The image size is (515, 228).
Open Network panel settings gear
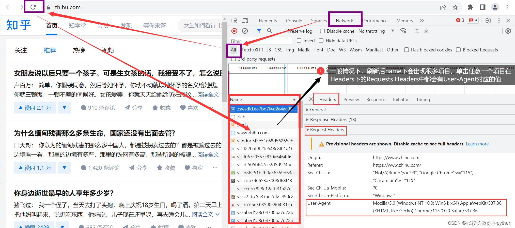click(x=508, y=31)
